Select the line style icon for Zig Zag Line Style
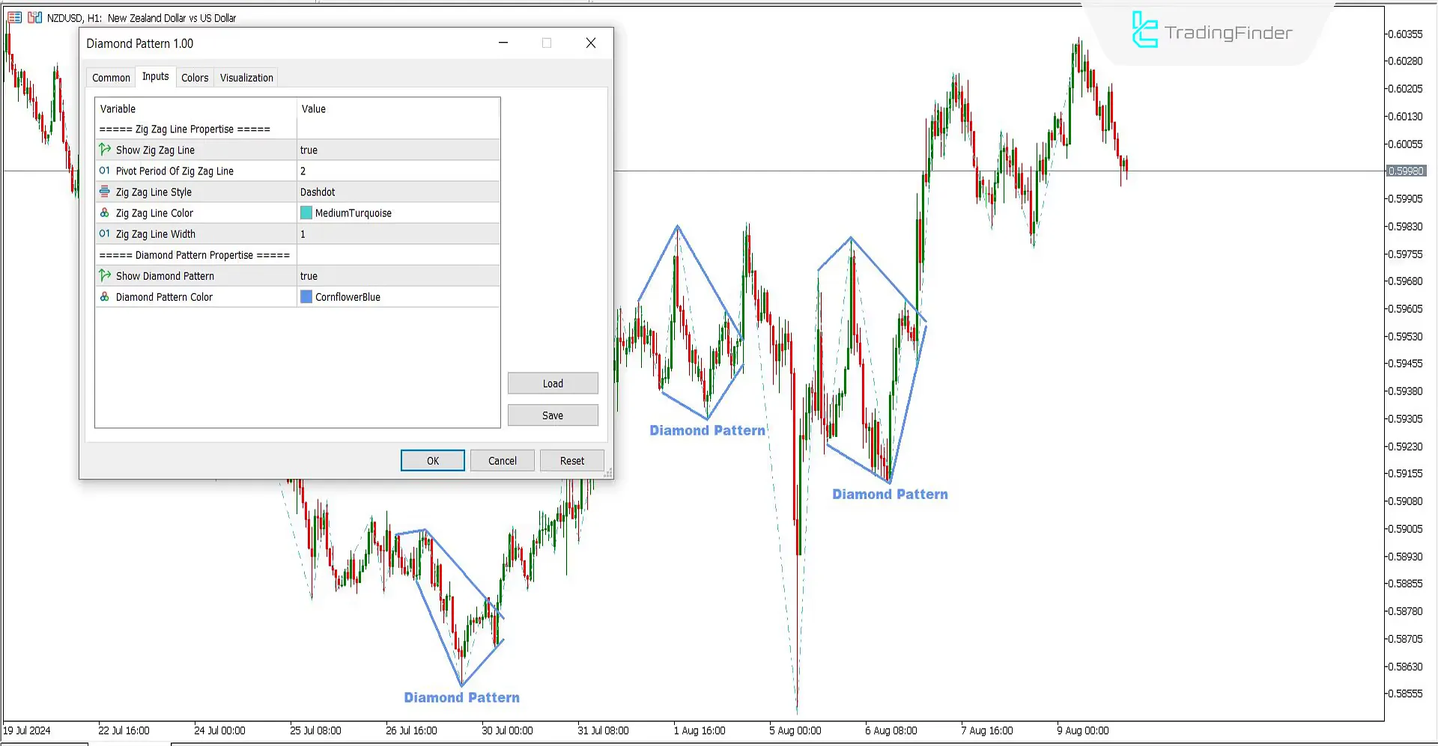Image resolution: width=1438 pixels, height=746 pixels. [104, 191]
